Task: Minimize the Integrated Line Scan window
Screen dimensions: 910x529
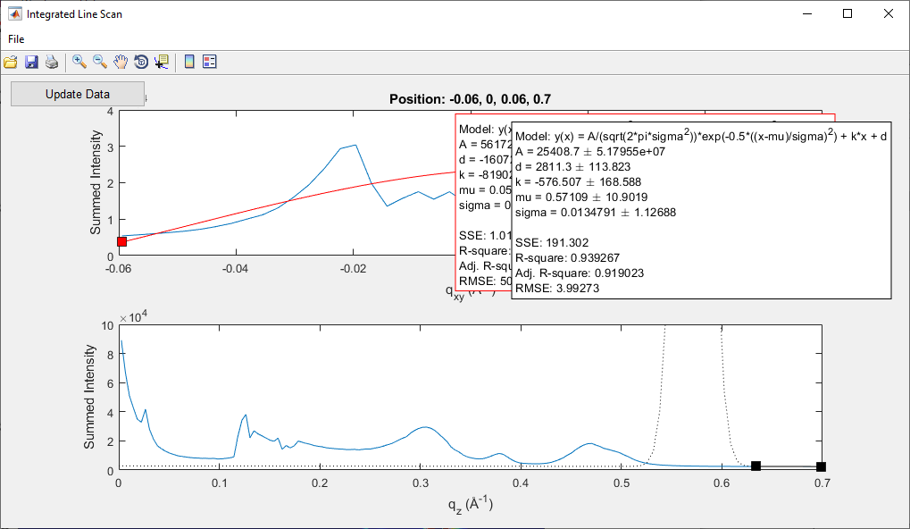Action: click(x=806, y=13)
